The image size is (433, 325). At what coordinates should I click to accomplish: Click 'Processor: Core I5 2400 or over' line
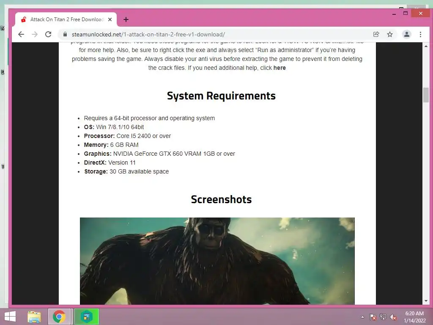127,136
